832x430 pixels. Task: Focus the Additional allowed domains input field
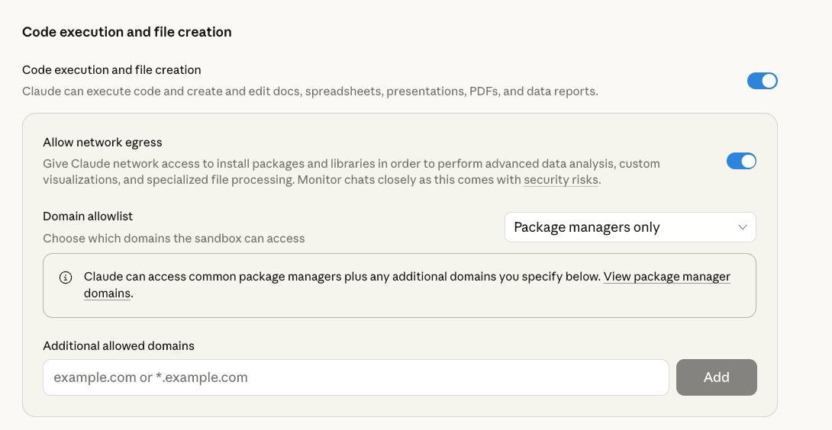tap(356, 377)
